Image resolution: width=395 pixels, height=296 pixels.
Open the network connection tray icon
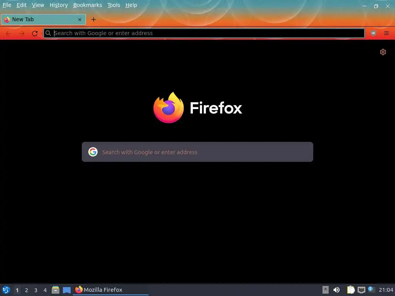point(361,290)
